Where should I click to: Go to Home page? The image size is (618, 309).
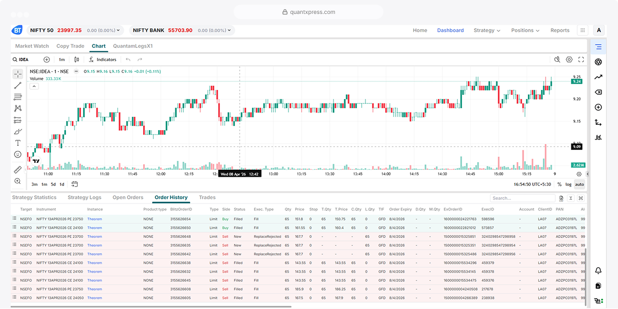(420, 31)
